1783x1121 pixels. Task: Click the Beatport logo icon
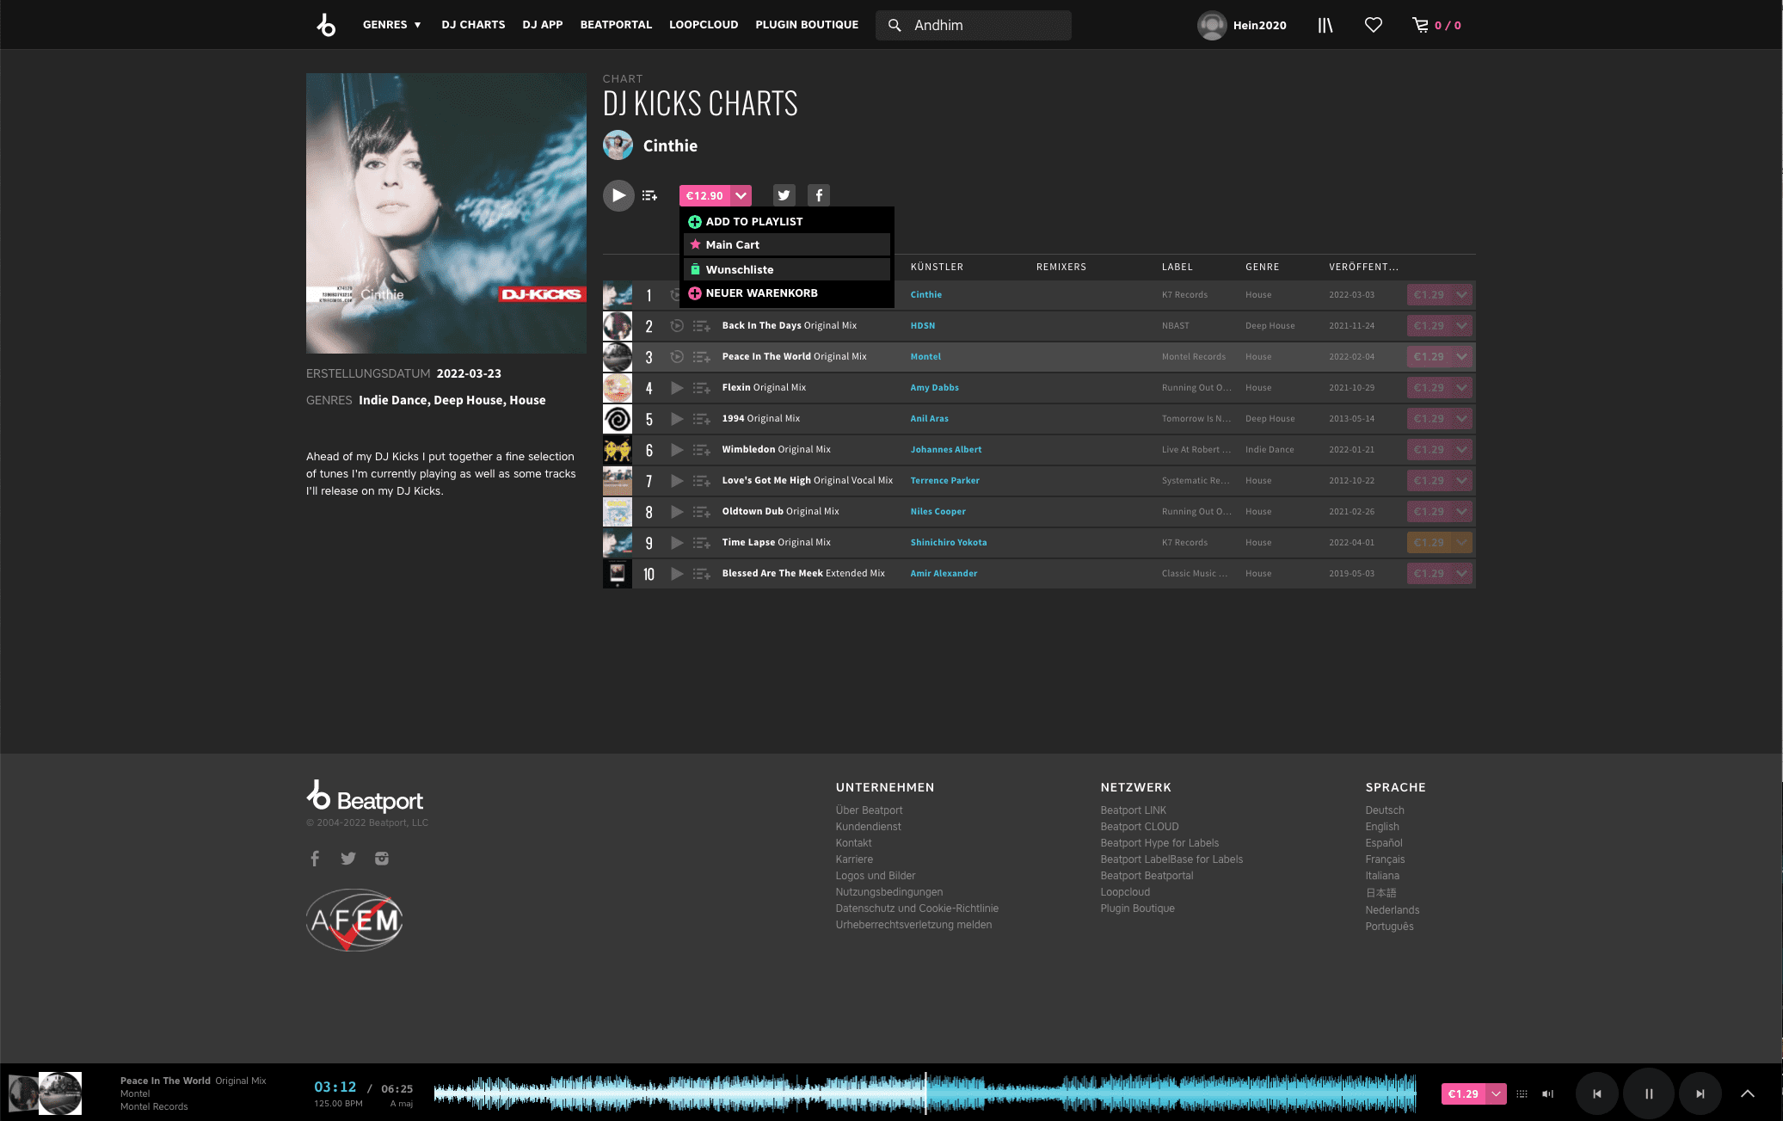pyautogui.click(x=326, y=25)
